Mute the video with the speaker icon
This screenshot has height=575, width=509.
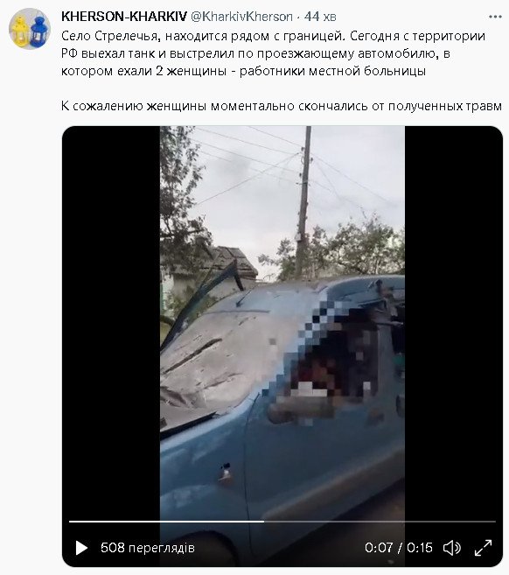[452, 548]
